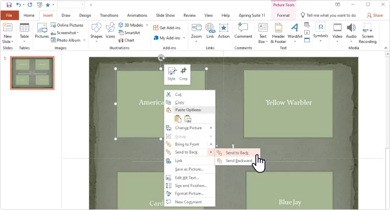Viewport: 390px width, 210px height.
Task: Open Format Picture
Action: (189, 194)
